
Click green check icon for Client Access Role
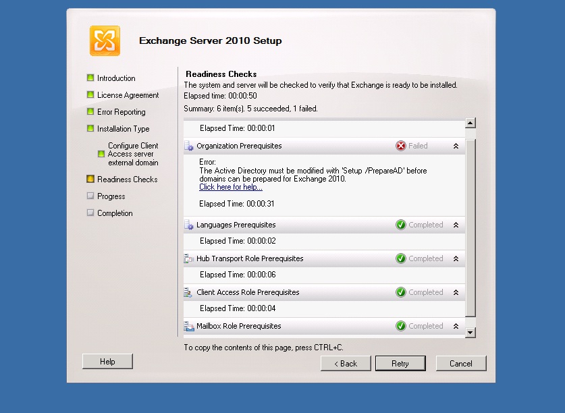pos(401,292)
